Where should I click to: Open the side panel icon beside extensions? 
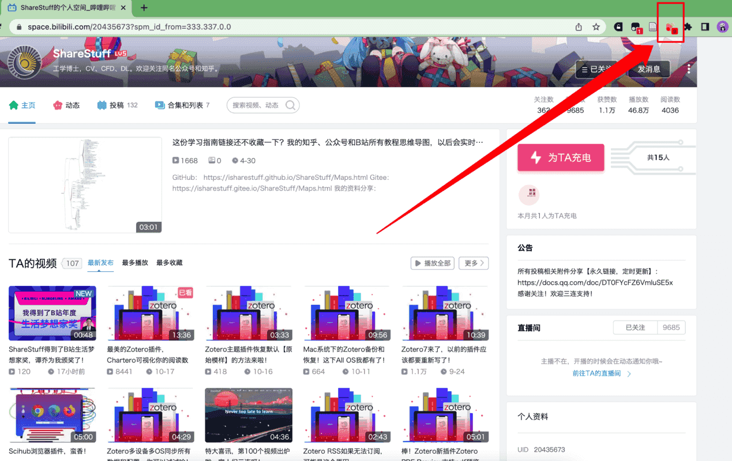[703, 27]
